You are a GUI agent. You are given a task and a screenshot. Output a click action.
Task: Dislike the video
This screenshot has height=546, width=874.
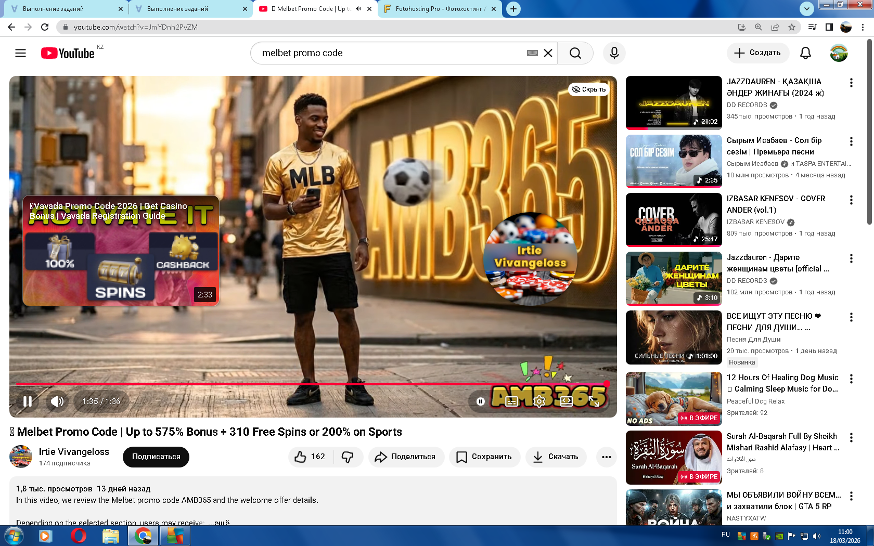pyautogui.click(x=348, y=457)
